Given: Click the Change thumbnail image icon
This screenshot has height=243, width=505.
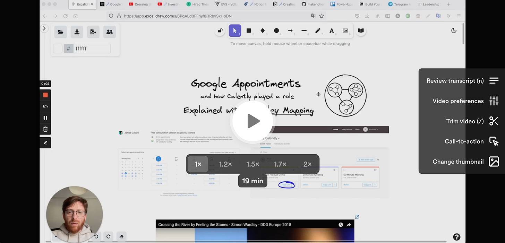Looking at the screenshot, I should (494, 162).
